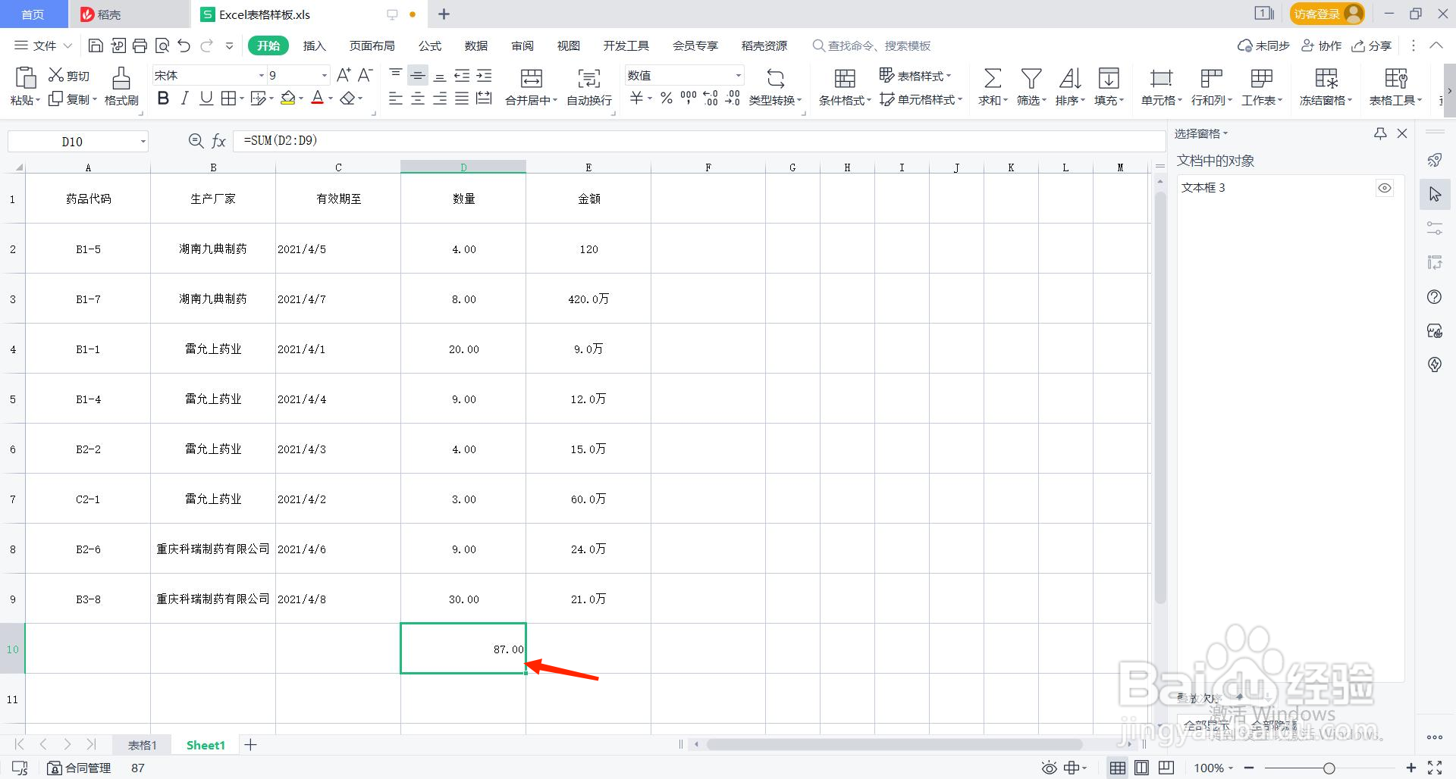Decrease font size with the A- icon
Viewport: 1456px width, 779px height.
click(366, 75)
